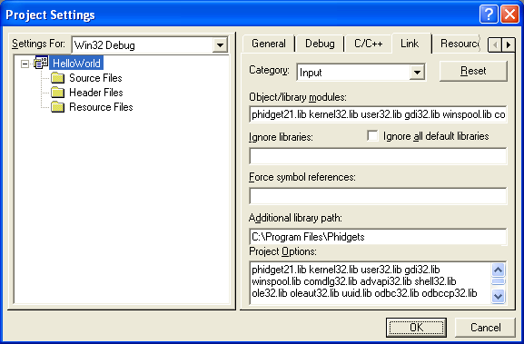Select the Resource Files tree label

tap(101, 107)
